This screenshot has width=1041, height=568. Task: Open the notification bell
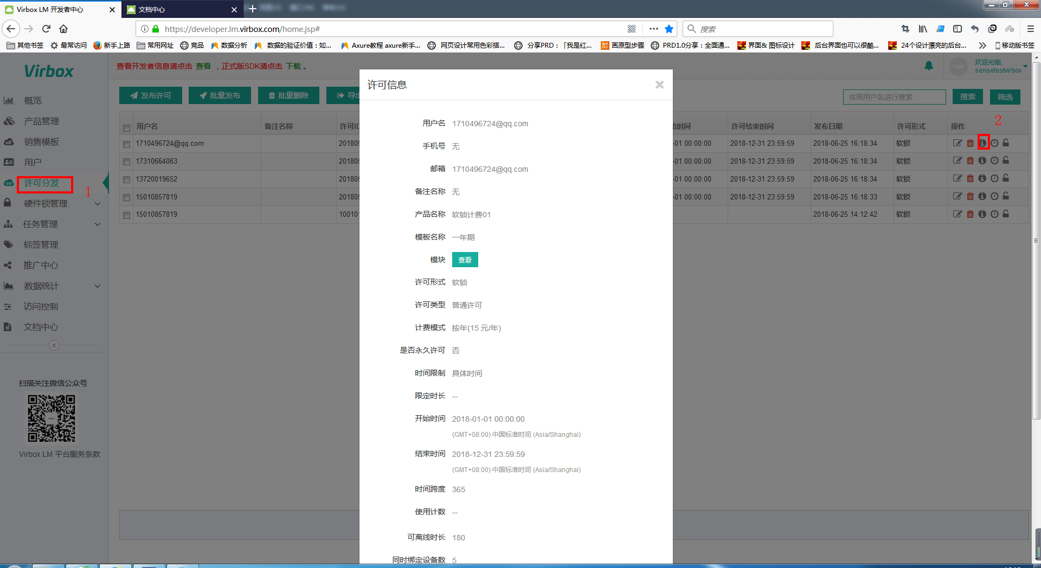(929, 66)
